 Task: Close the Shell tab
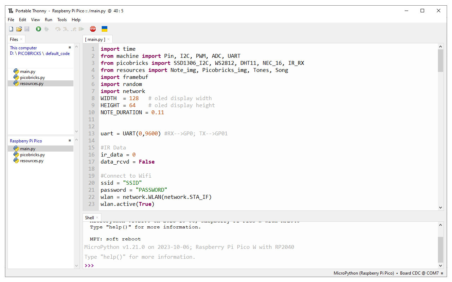point(97,217)
